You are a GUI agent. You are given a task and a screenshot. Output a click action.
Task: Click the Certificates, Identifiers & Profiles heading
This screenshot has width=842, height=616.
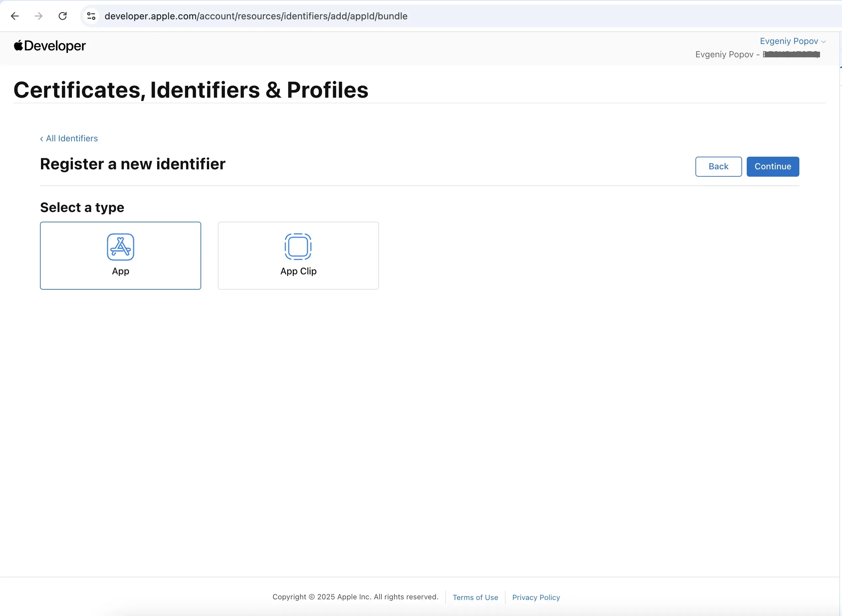[x=191, y=90]
